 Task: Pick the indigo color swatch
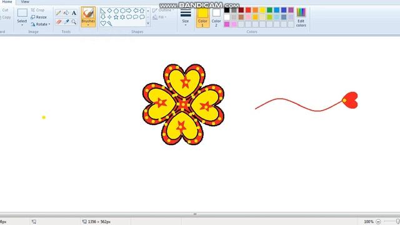(284, 10)
